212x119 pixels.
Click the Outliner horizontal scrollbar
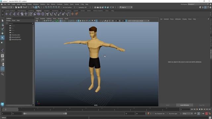tap(19, 105)
